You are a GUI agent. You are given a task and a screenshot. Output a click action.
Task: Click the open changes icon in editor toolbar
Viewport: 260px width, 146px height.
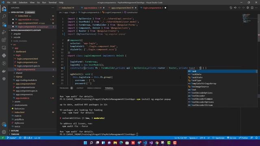[x=235, y=8]
